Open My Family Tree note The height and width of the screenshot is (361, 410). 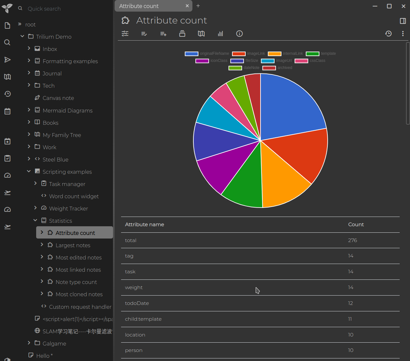pyautogui.click(x=62, y=135)
